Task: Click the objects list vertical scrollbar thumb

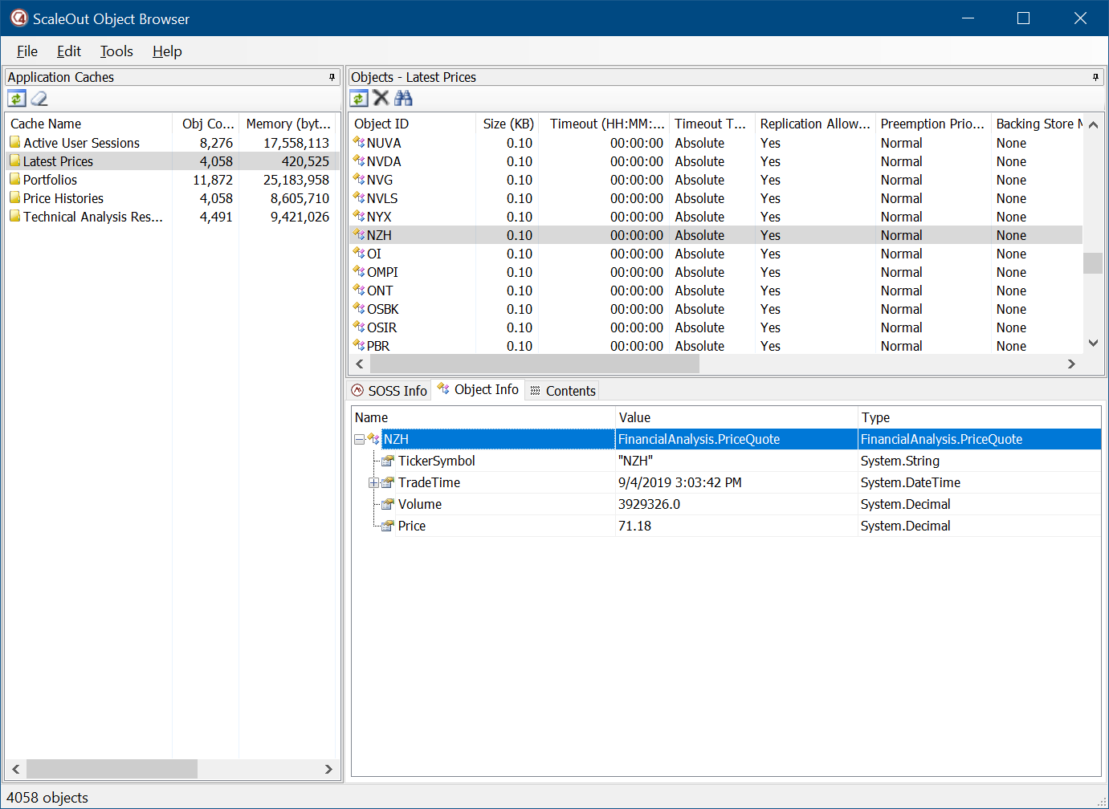Action: [x=1092, y=263]
